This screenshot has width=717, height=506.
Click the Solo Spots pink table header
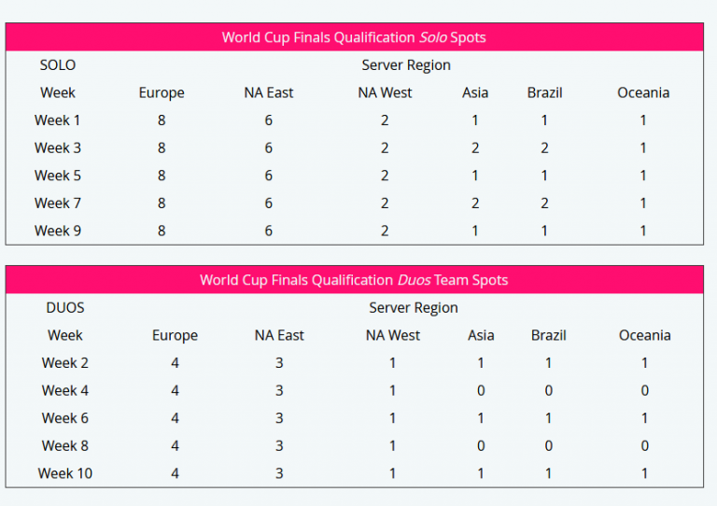click(354, 37)
